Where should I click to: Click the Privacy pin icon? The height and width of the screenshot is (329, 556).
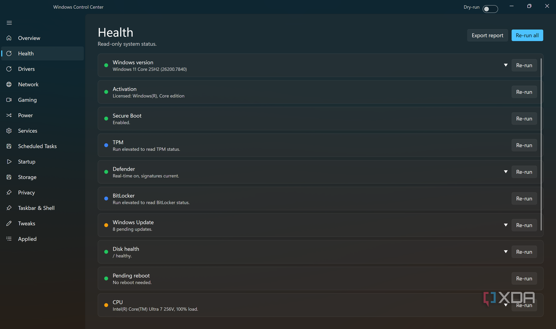9,192
